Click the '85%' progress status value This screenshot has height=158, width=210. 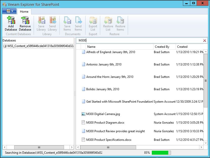(147, 153)
